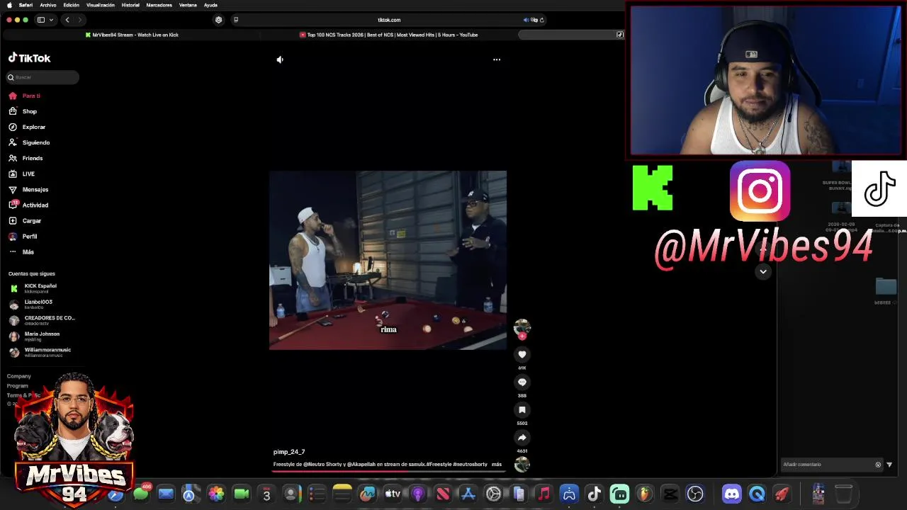Image resolution: width=907 pixels, height=510 pixels.
Task: Click the TikTok logo
Action: 29,58
